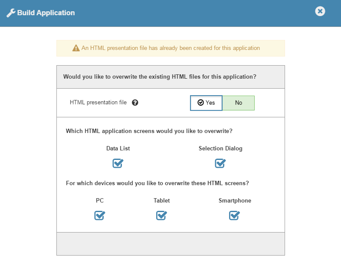This screenshot has width=341, height=266.
Task: Uncheck the Selection Dialog screen checkbox
Action: click(x=220, y=163)
